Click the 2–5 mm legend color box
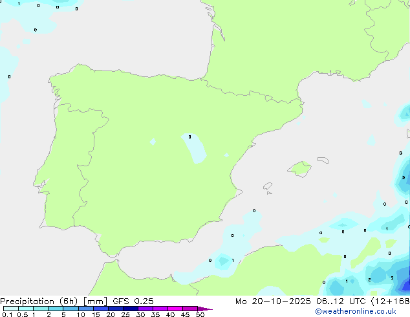410x317 pixels. tap(56, 309)
